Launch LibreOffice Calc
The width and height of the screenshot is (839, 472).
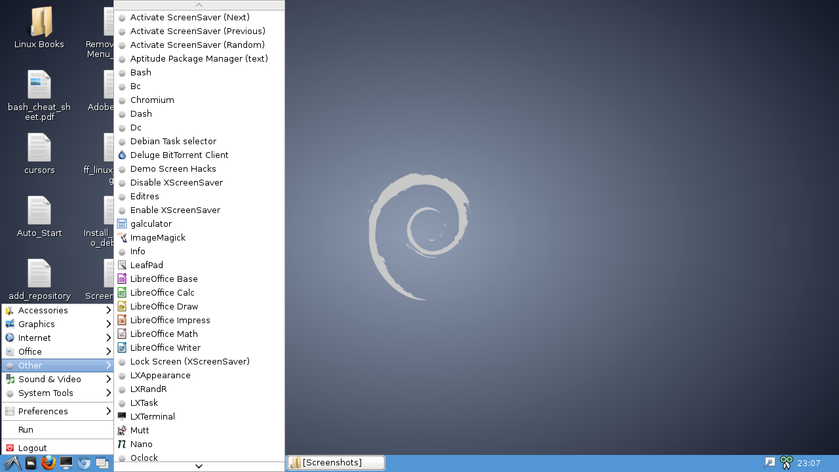coord(199,293)
